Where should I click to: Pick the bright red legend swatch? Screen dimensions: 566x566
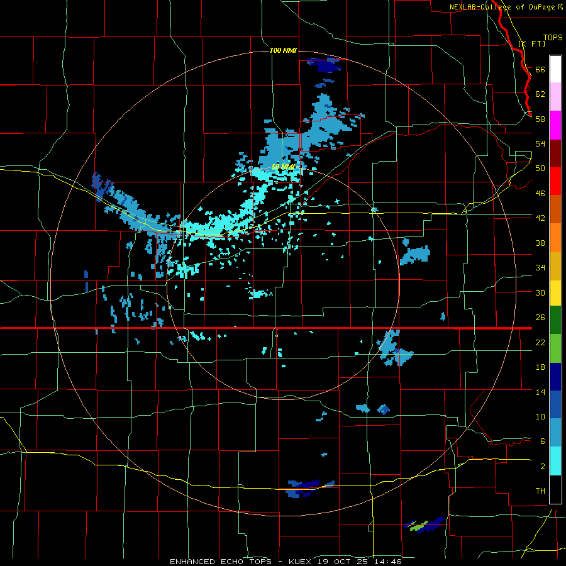tap(555, 181)
